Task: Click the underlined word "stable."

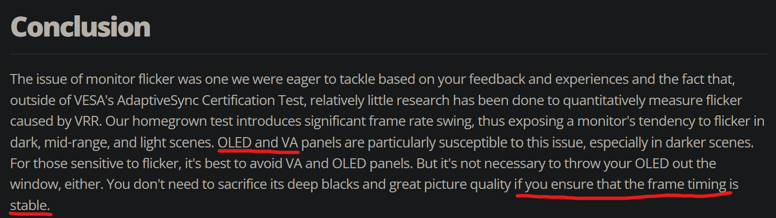Action: tap(30, 205)
